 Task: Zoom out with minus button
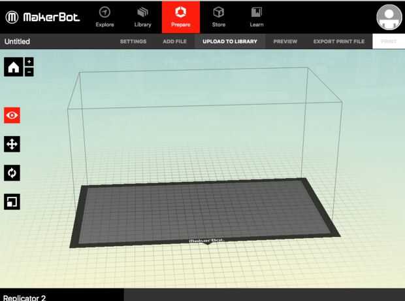click(x=29, y=72)
